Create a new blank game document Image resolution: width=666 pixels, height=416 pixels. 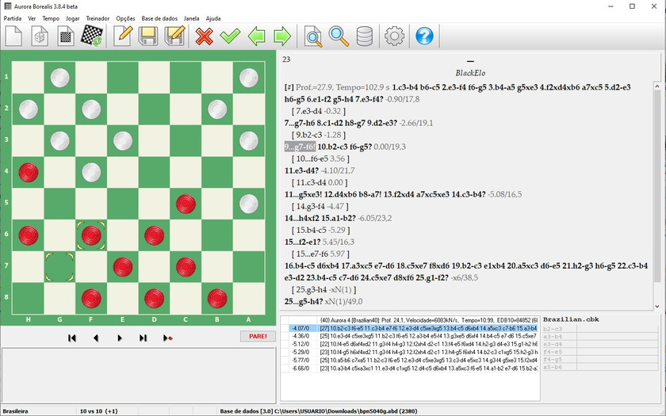pos(13,36)
